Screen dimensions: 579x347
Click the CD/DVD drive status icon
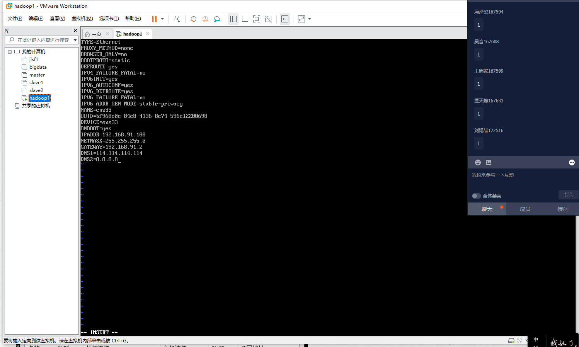tap(519, 340)
